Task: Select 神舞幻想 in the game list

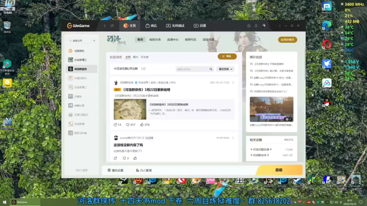Action: point(82,106)
